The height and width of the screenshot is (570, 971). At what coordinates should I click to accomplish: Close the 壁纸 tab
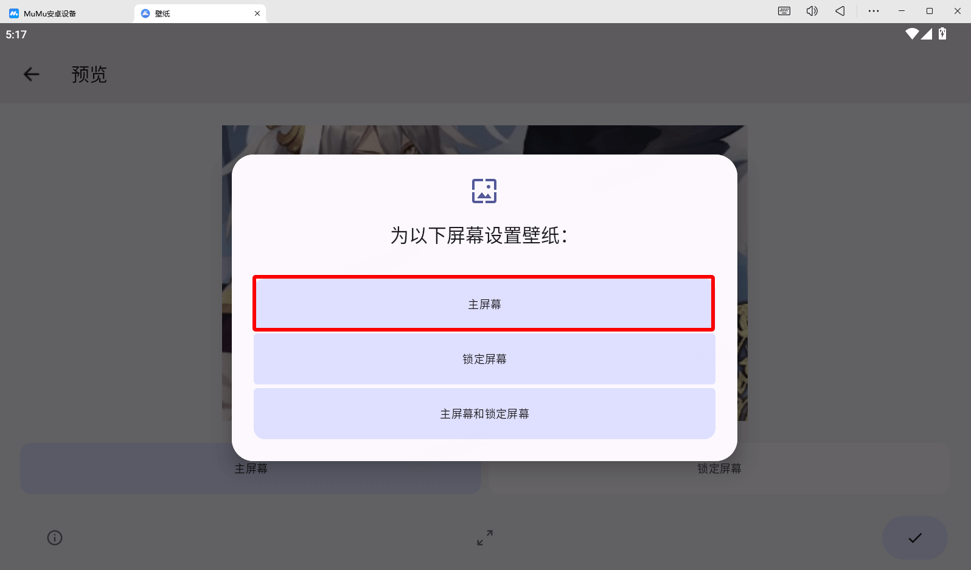[257, 13]
